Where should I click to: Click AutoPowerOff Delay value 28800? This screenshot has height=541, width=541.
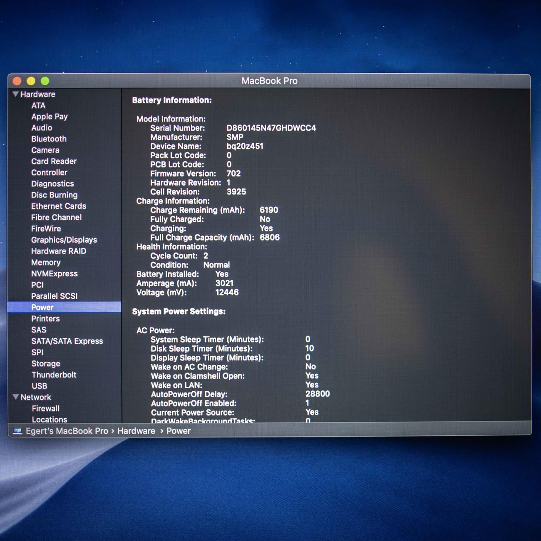click(x=318, y=394)
